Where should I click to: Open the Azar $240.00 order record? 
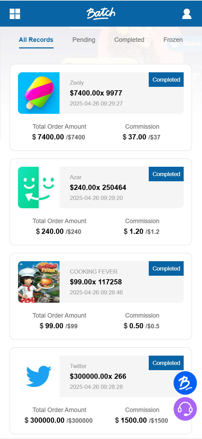(x=101, y=202)
